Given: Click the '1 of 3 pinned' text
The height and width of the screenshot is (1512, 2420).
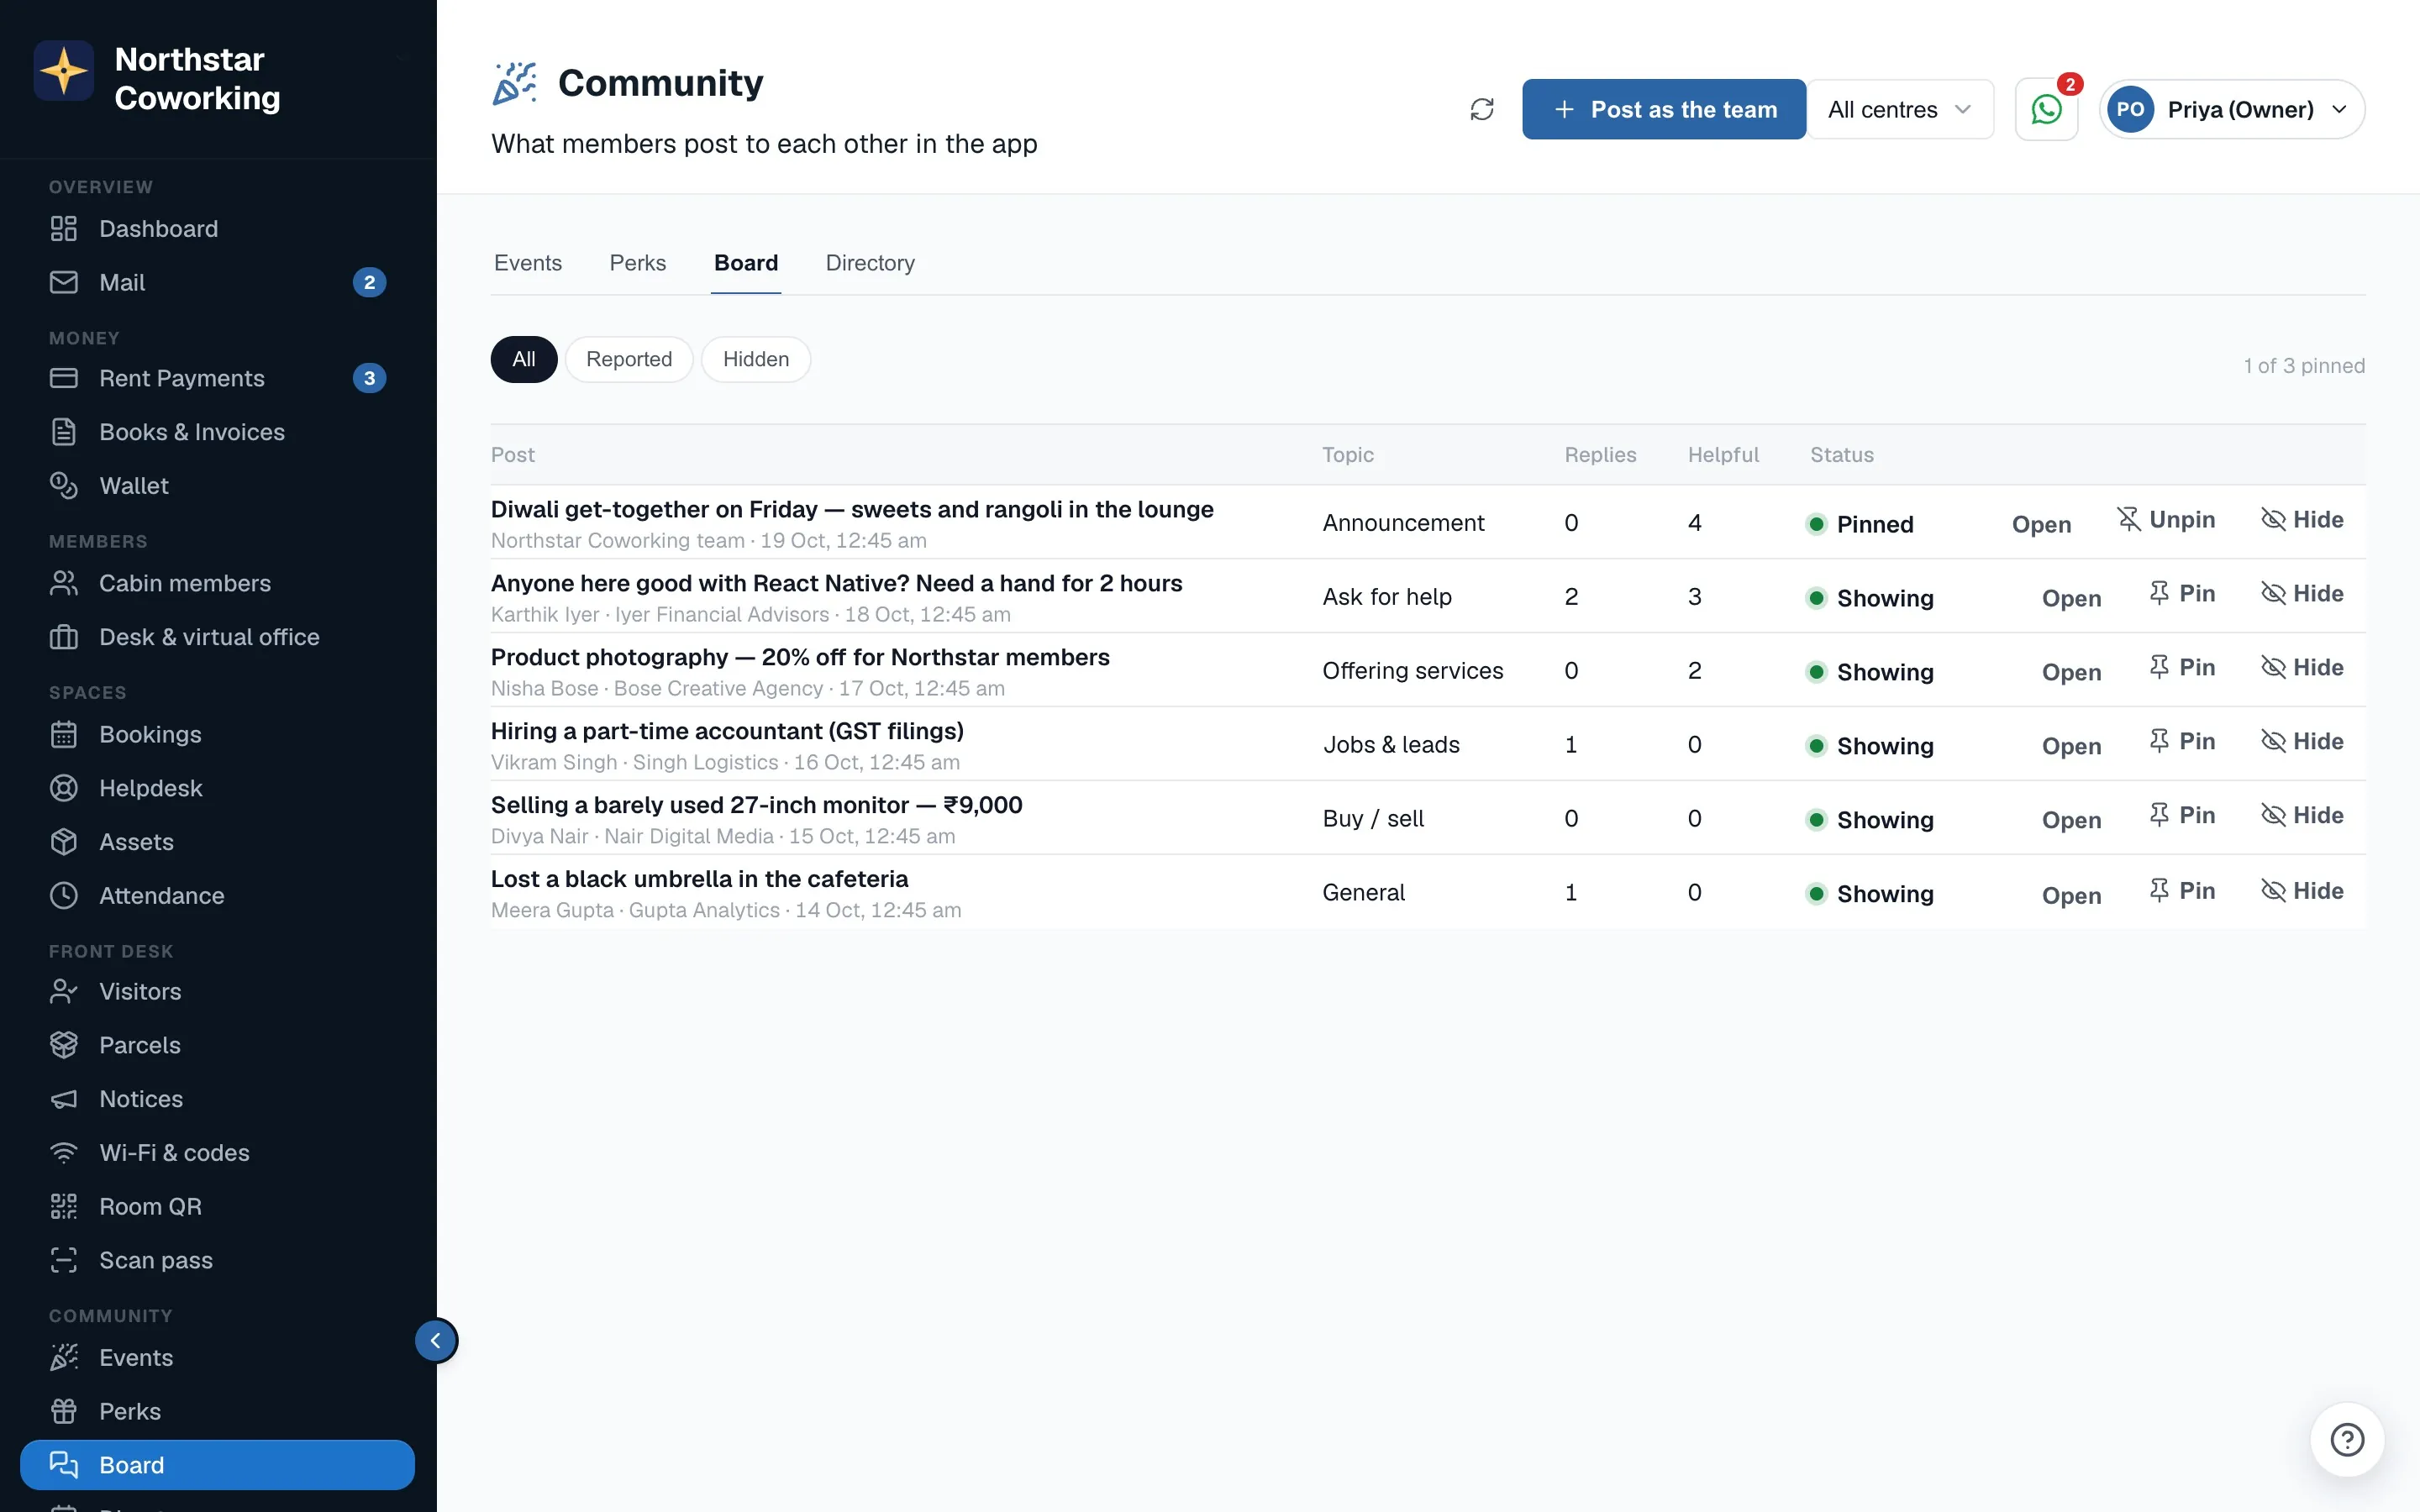Looking at the screenshot, I should click(x=2304, y=366).
